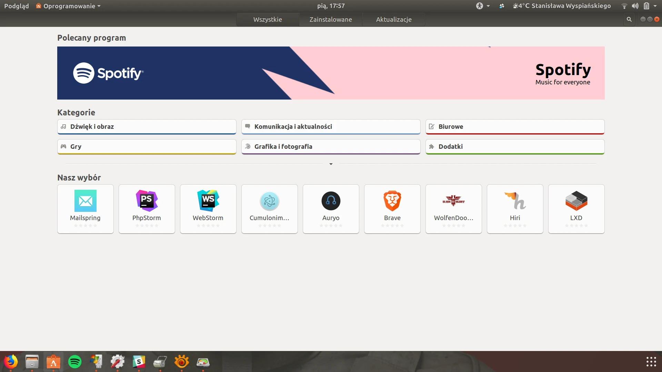This screenshot has height=372, width=662.
Task: Open the PhpStorm app tile
Action: (x=147, y=209)
